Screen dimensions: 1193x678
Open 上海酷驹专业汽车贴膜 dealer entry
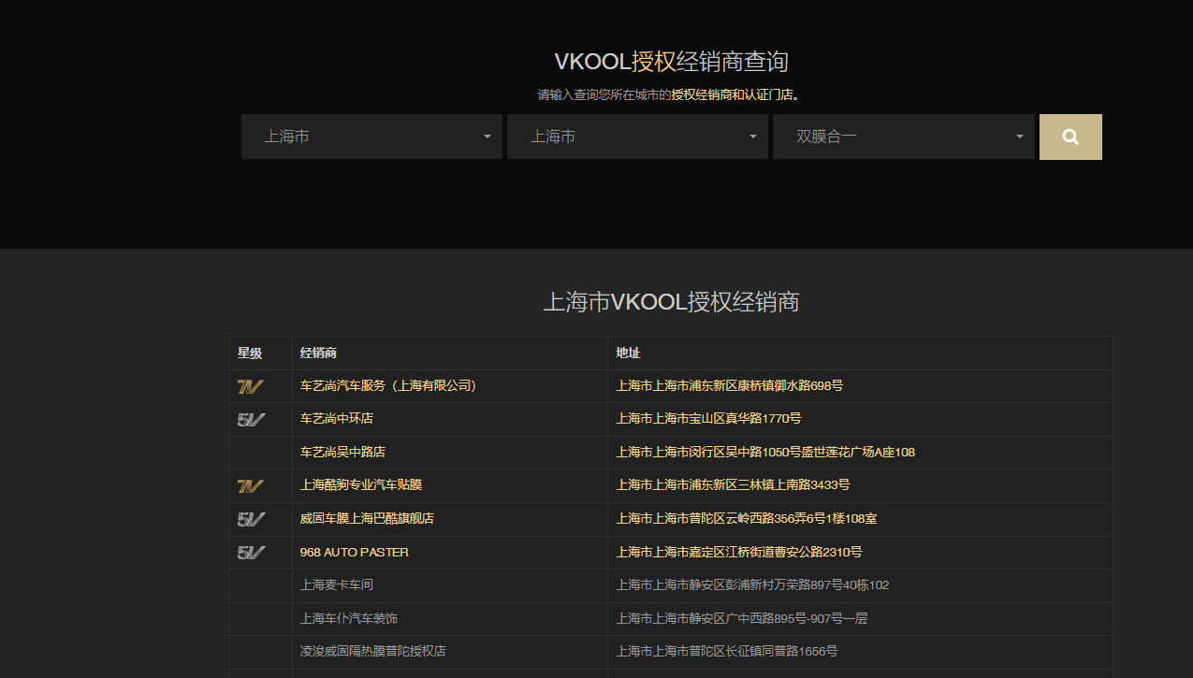(x=360, y=484)
